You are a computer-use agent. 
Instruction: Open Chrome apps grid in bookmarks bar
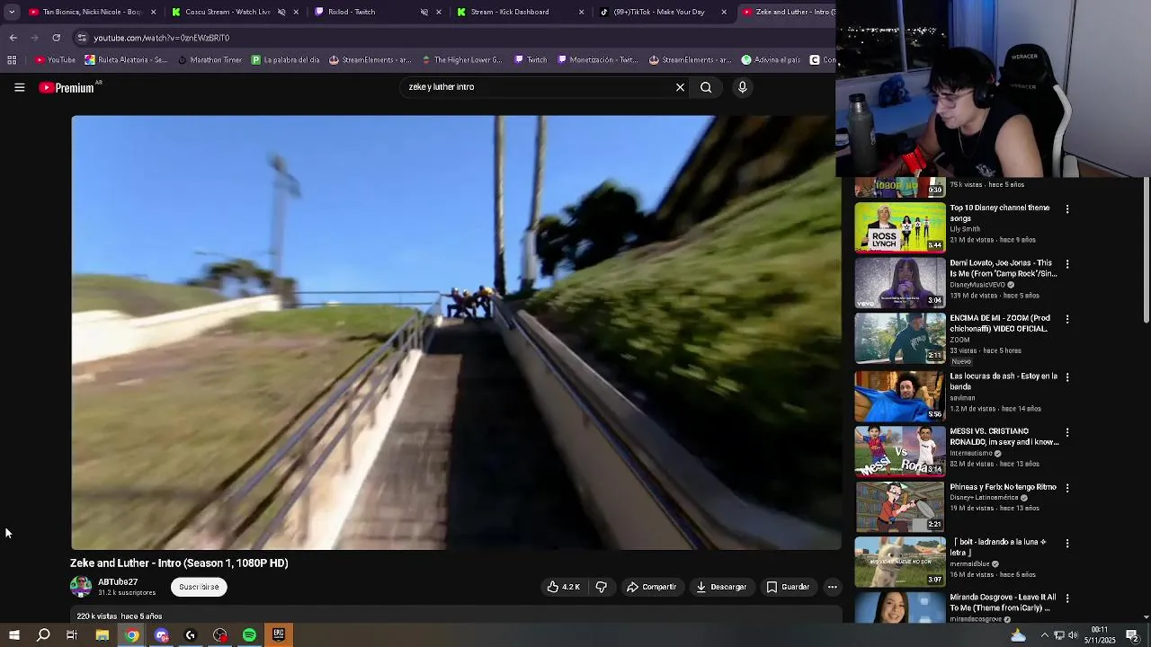12,60
